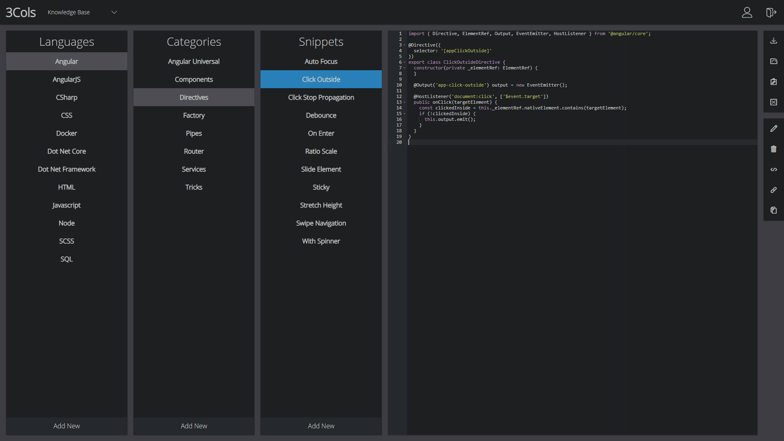Viewport: 784px width, 441px height.
Task: Expand the Knowledge Base dropdown chevron
Action: [114, 12]
